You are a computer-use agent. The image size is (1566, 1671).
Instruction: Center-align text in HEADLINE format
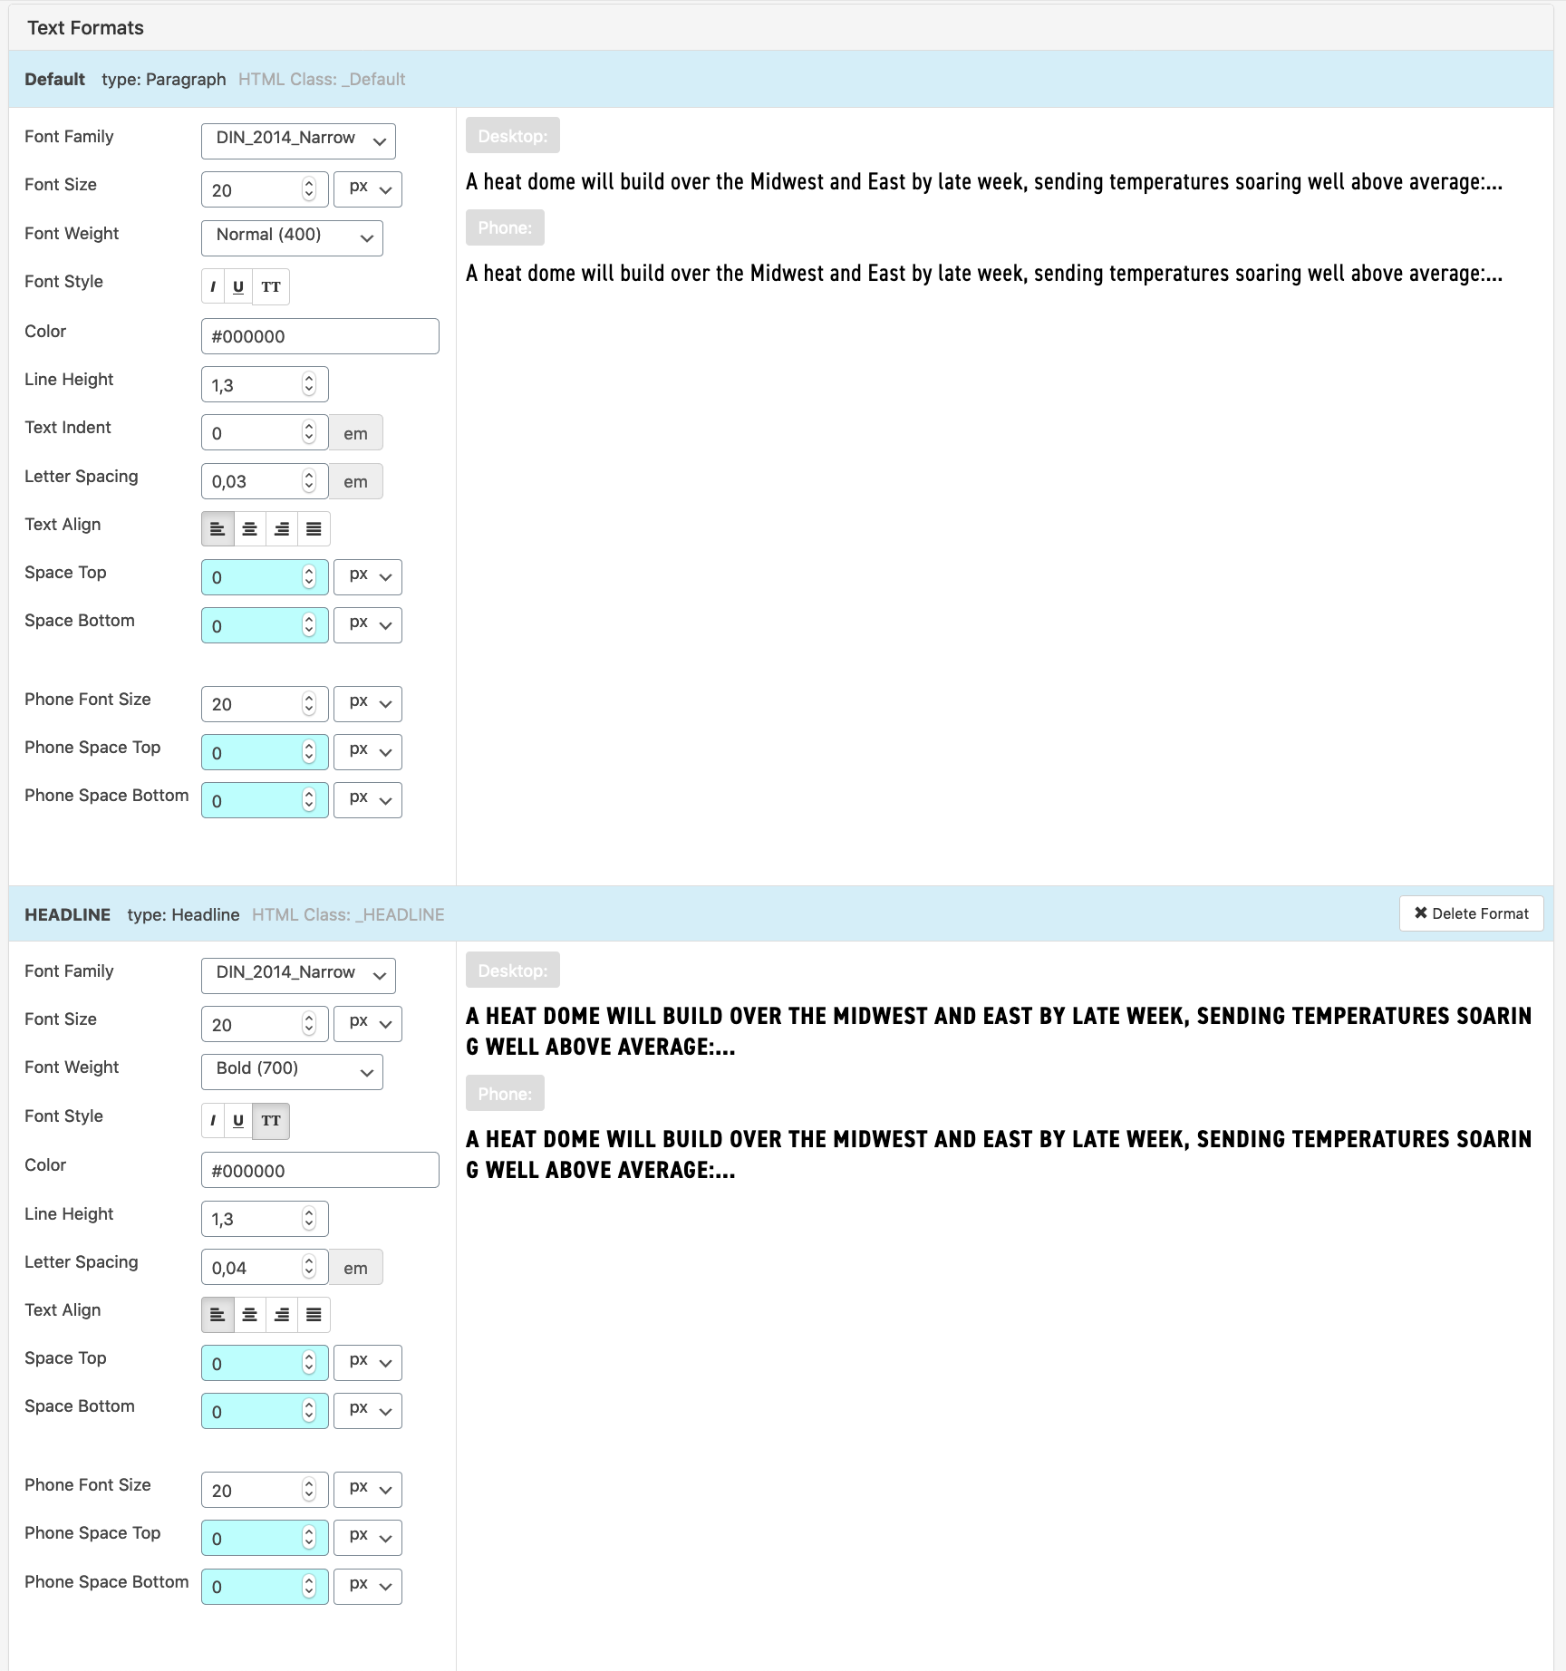point(250,1315)
